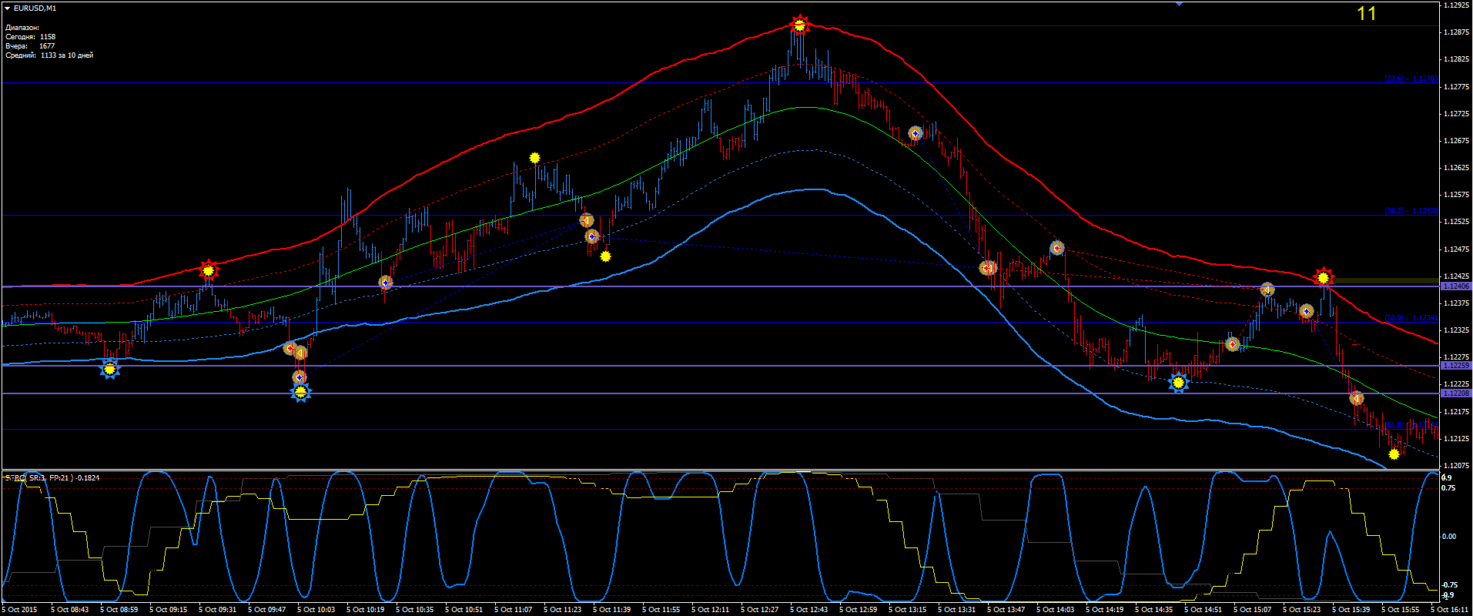This screenshot has height=616, width=1473.
Task: Click the gold blue-arrow marker near 15:19
Action: point(1307,312)
